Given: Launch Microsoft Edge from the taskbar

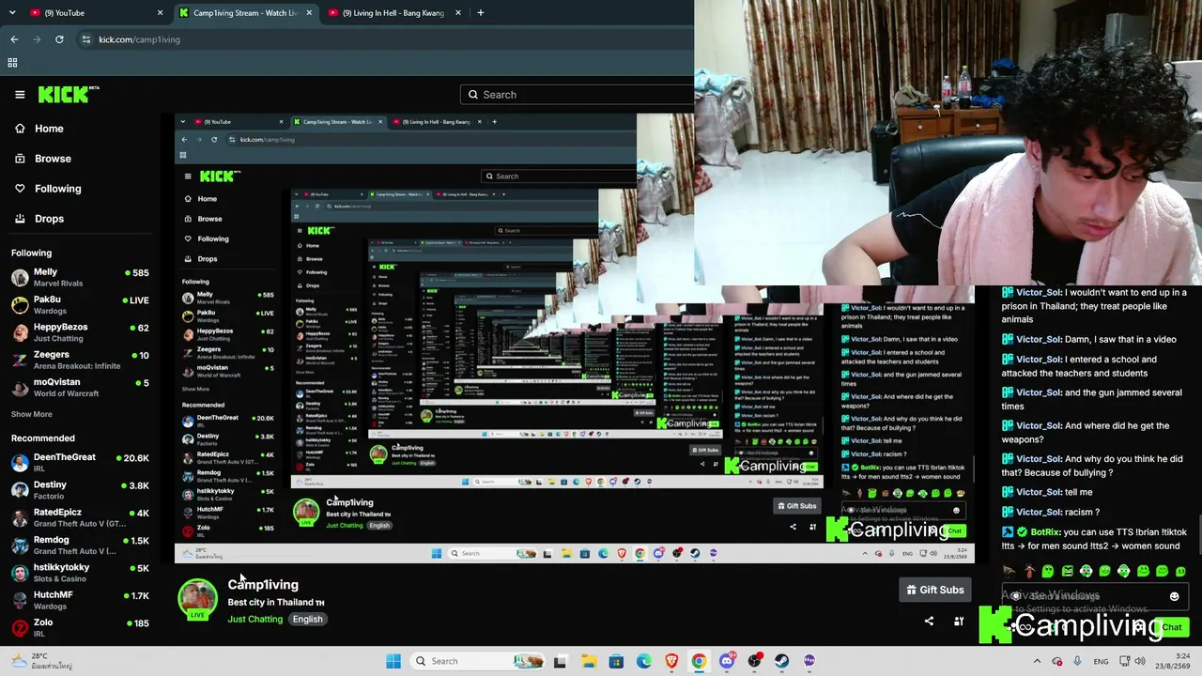Looking at the screenshot, I should pos(644,661).
